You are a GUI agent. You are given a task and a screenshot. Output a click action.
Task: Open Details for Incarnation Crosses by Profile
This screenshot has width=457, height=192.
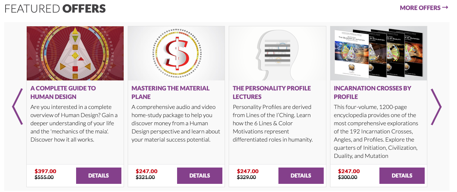click(402, 176)
